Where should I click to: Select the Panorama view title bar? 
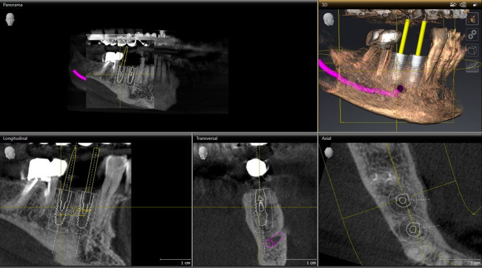[x=158, y=4]
